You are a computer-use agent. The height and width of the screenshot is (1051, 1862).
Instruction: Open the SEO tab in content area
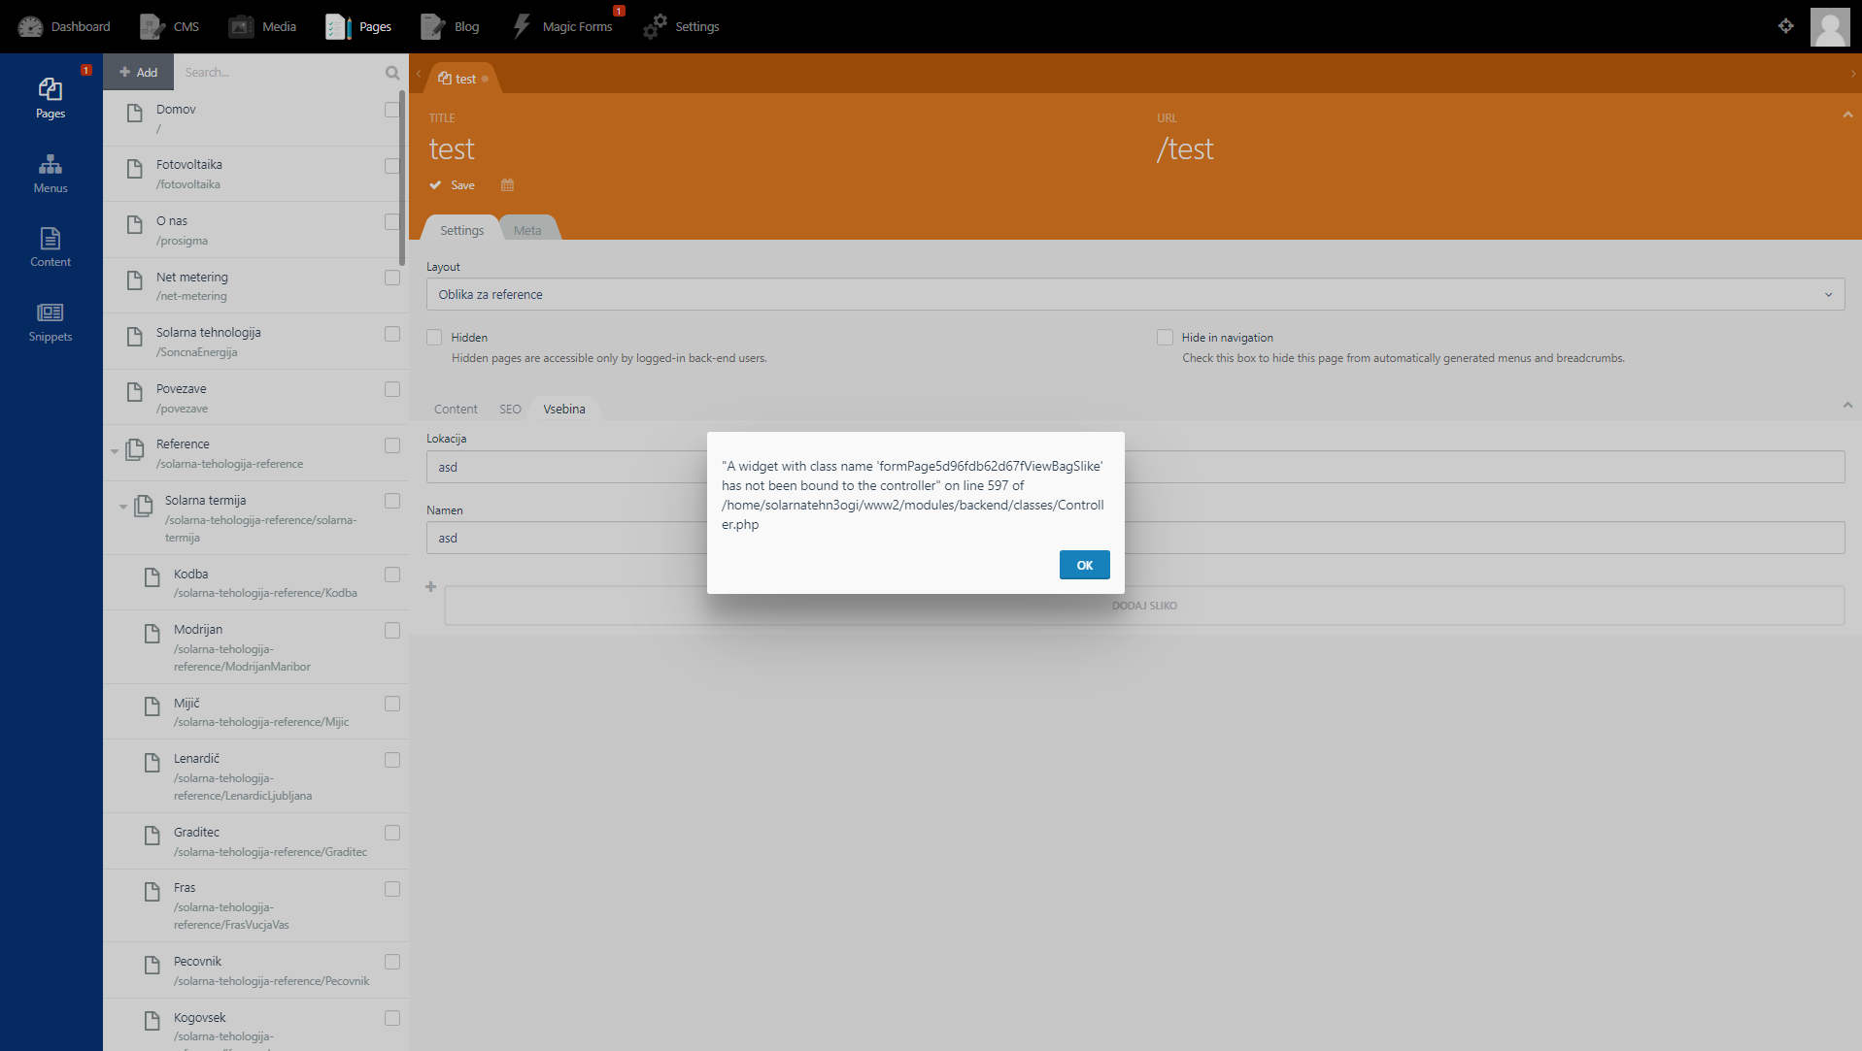tap(510, 409)
